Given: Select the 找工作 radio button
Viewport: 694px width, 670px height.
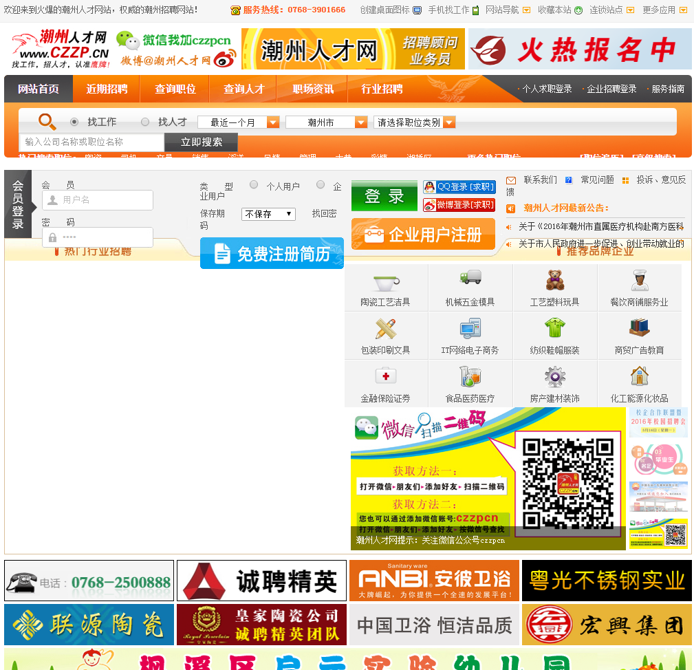Looking at the screenshot, I should [x=74, y=122].
